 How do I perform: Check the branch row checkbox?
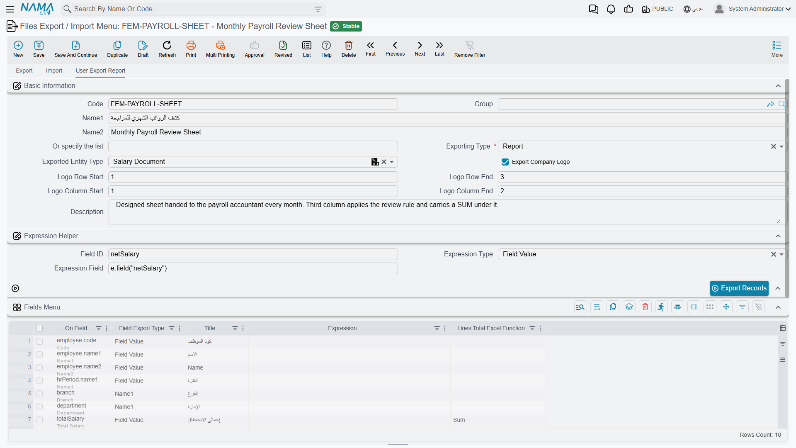tap(39, 394)
